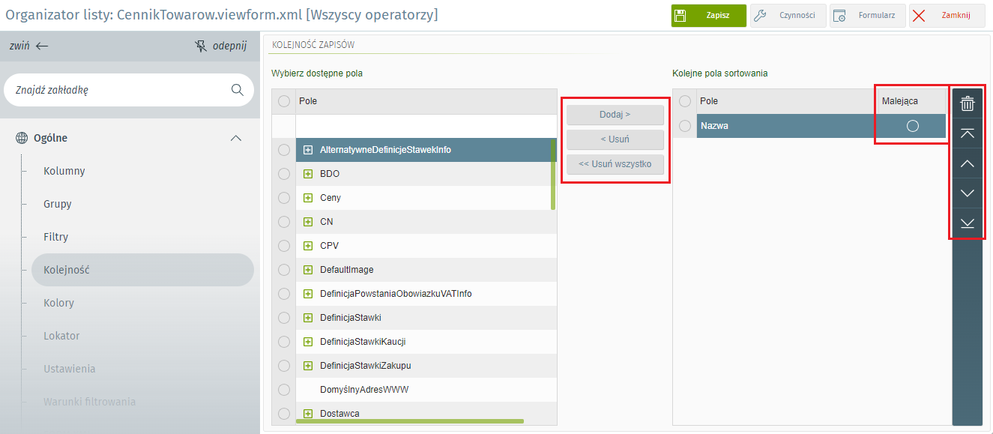Save changes with the Zapisz button
The width and height of the screenshot is (993, 434).
pos(708,16)
